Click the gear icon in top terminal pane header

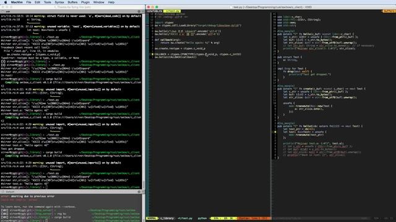(x=139, y=12)
